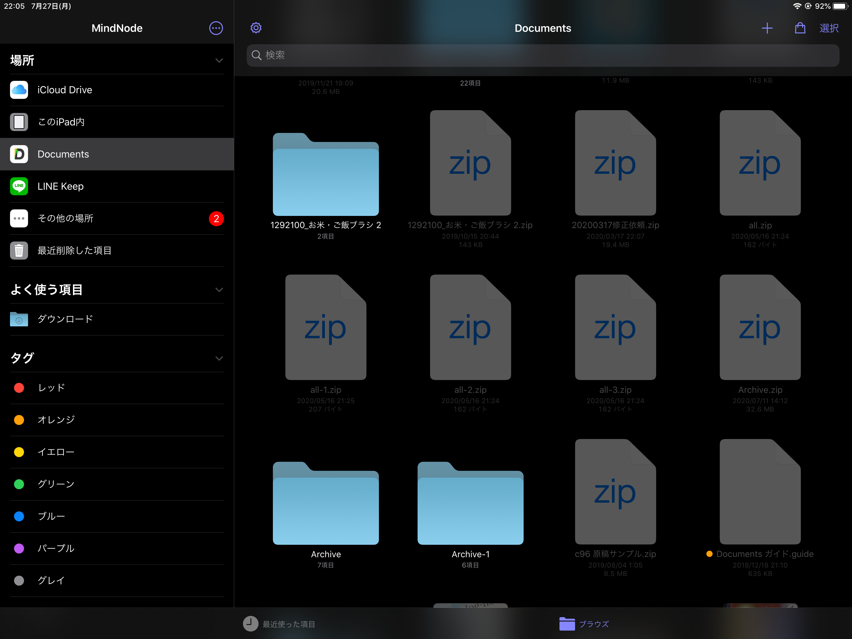This screenshot has height=639, width=852.
Task: Collapse the よく使う項目 section
Action: coord(219,290)
